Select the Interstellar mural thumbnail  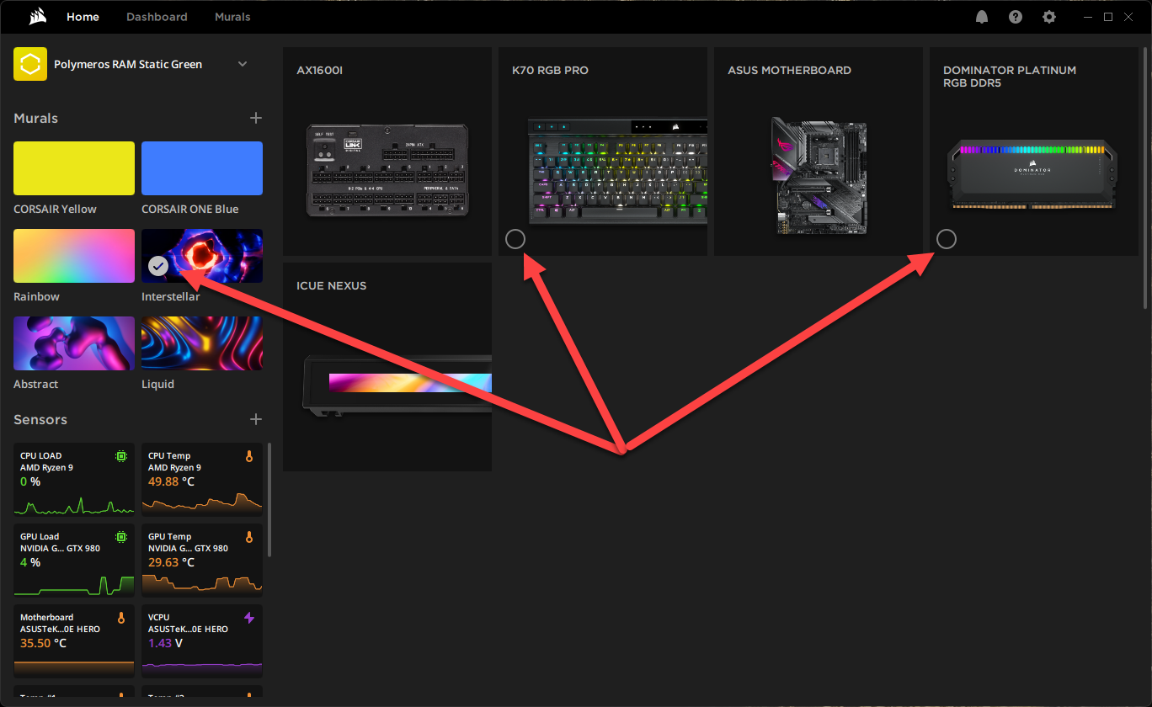tap(202, 256)
